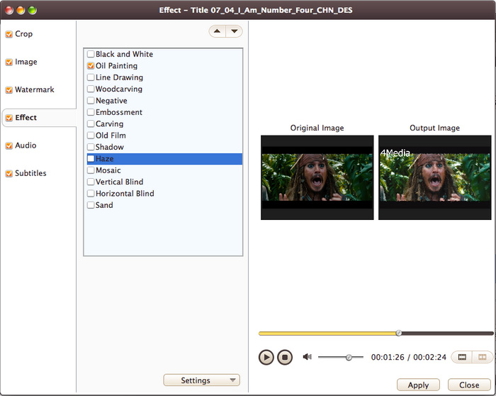Switch to single preview view icon

(462, 357)
